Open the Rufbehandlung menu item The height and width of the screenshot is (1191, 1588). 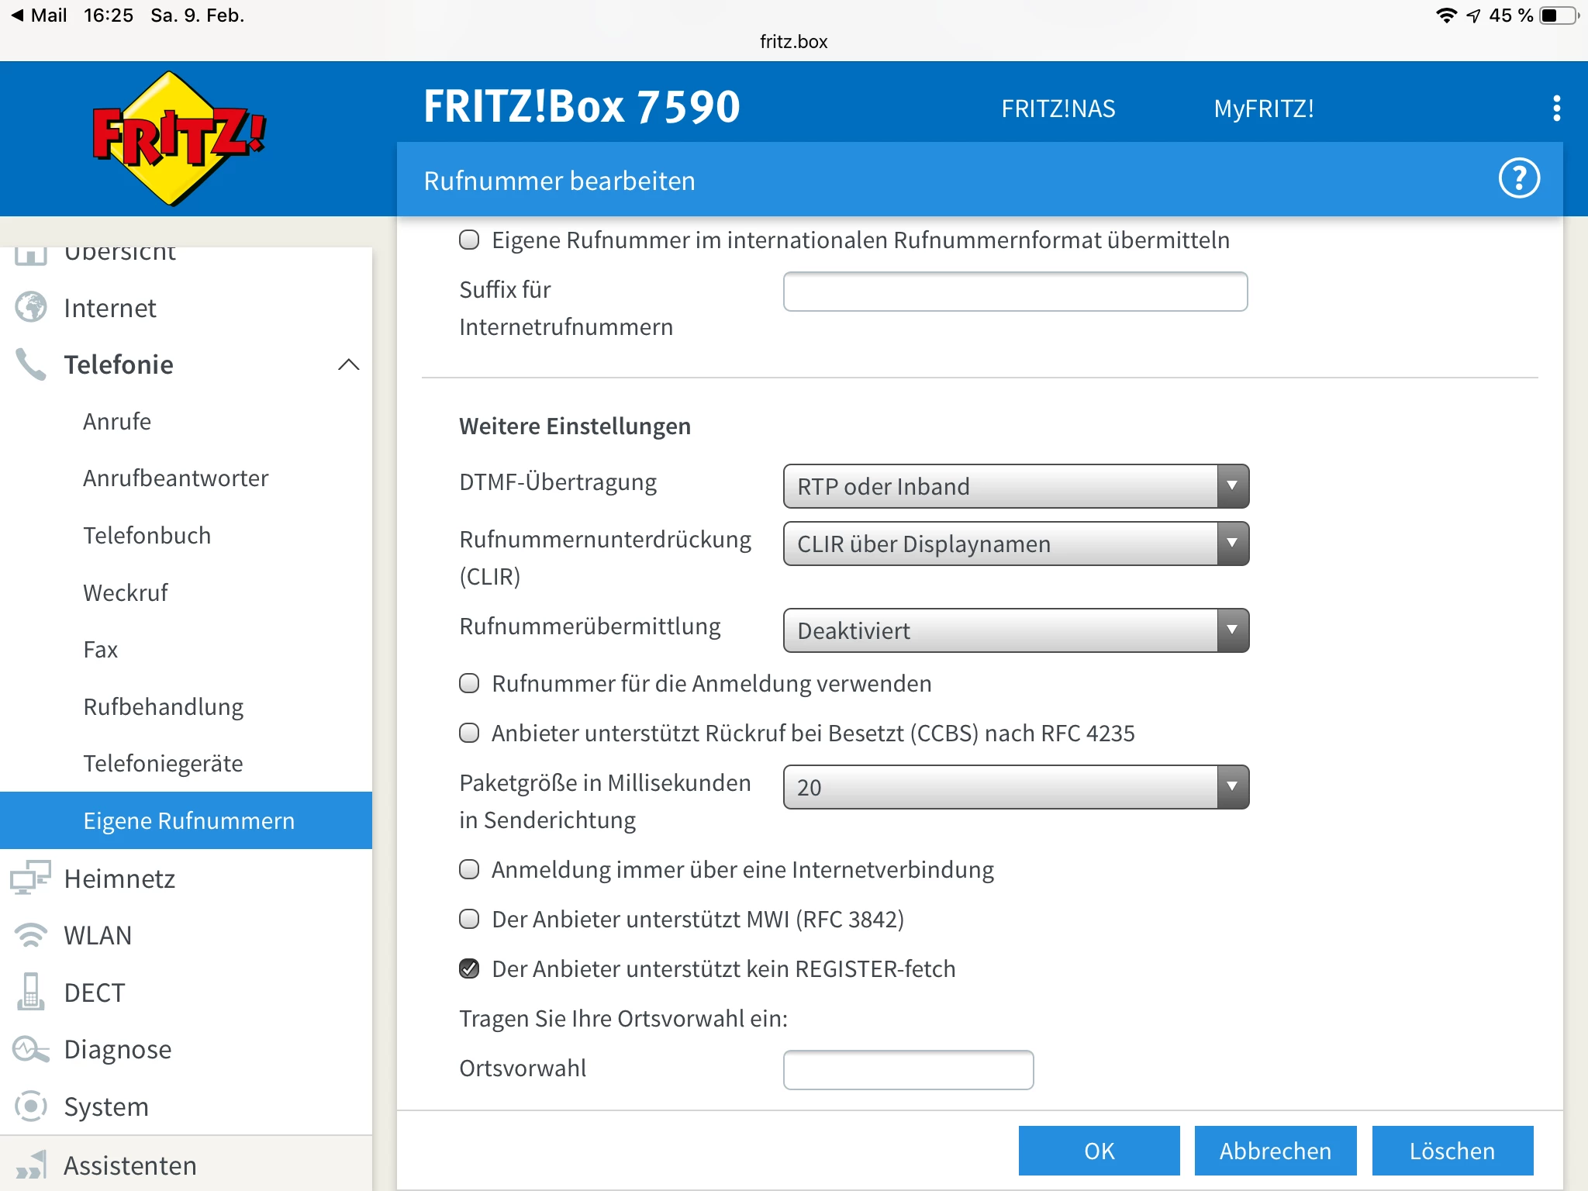(164, 706)
